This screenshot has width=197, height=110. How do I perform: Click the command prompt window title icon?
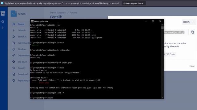pyautogui.click(x=32, y=21)
